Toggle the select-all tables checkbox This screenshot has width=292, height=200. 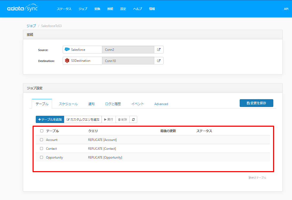coord(42,131)
